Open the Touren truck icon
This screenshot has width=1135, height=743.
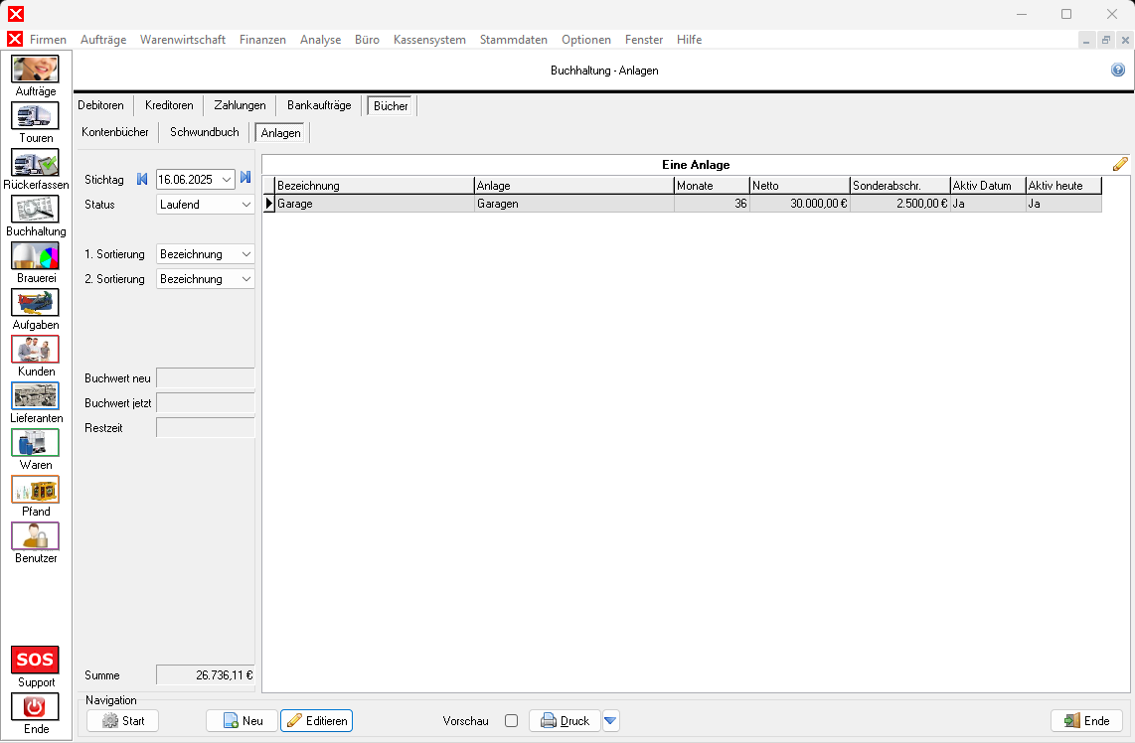click(35, 116)
